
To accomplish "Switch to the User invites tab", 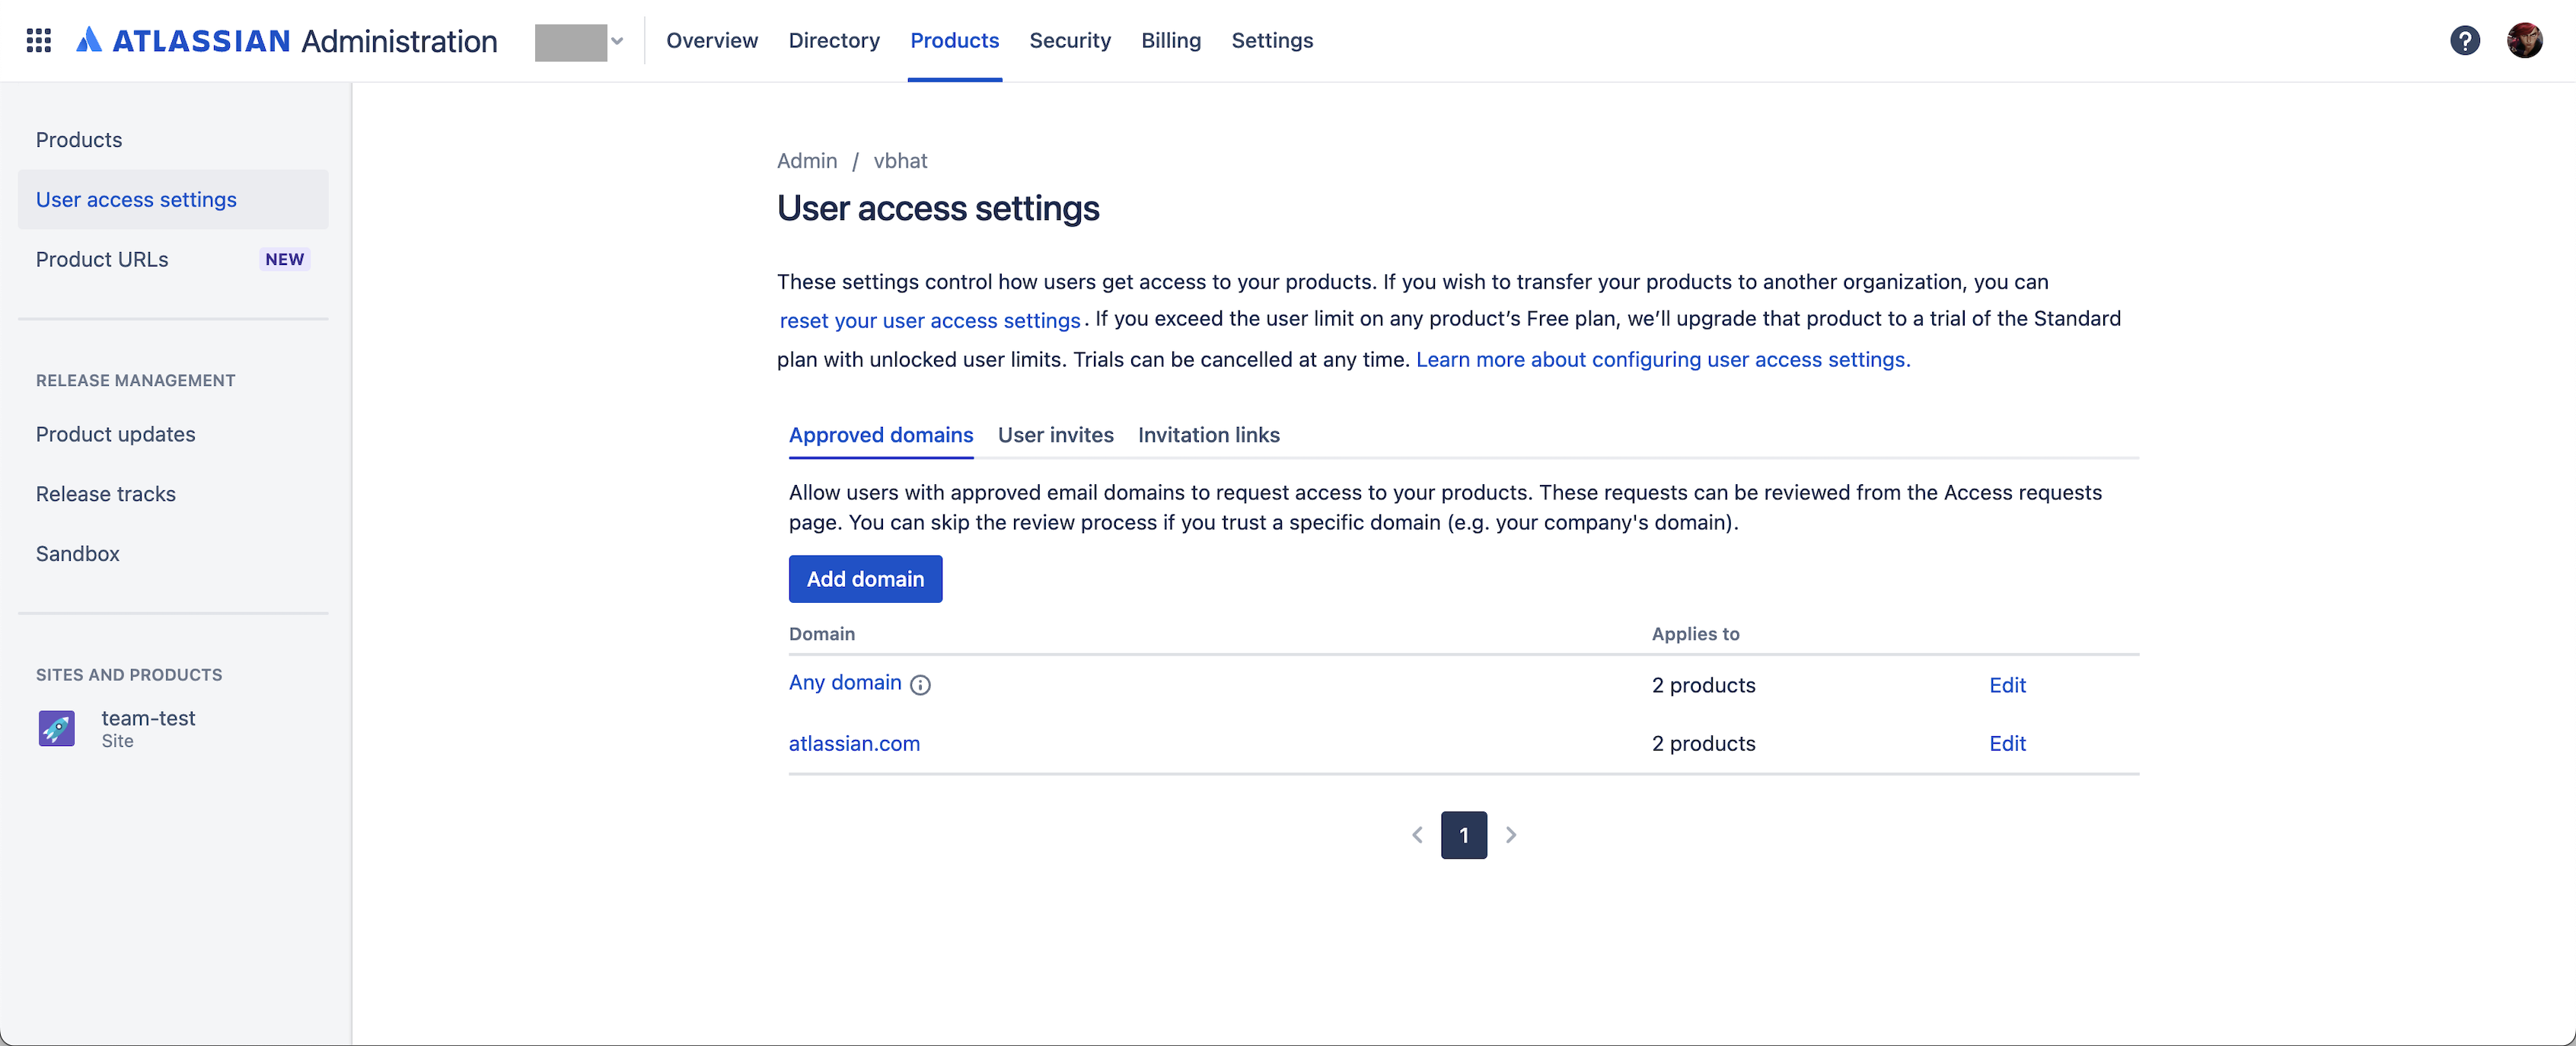I will 1055,435.
